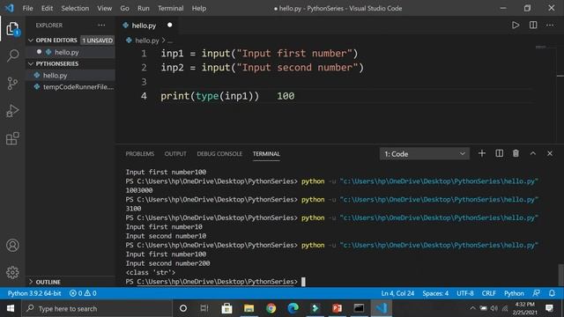
Task: Open the Explorer view in activity bar
Action: (12, 29)
